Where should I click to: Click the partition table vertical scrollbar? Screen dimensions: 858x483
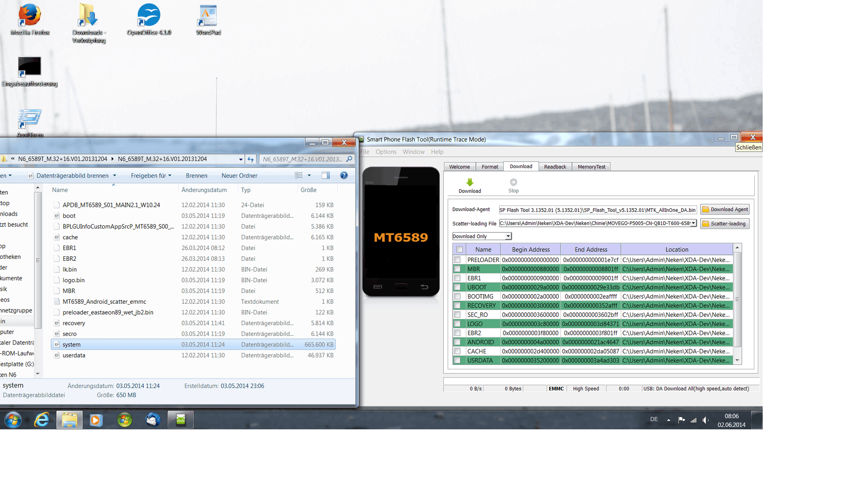click(738, 304)
